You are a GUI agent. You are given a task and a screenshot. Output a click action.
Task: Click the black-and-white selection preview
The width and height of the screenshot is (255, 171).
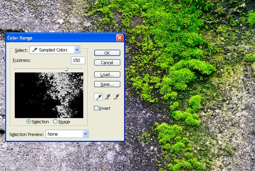pos(49,95)
